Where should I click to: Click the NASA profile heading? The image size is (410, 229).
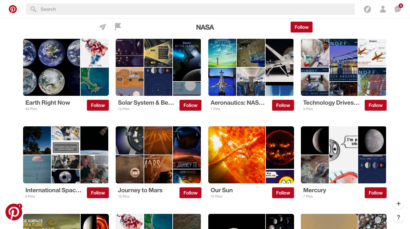pos(205,27)
